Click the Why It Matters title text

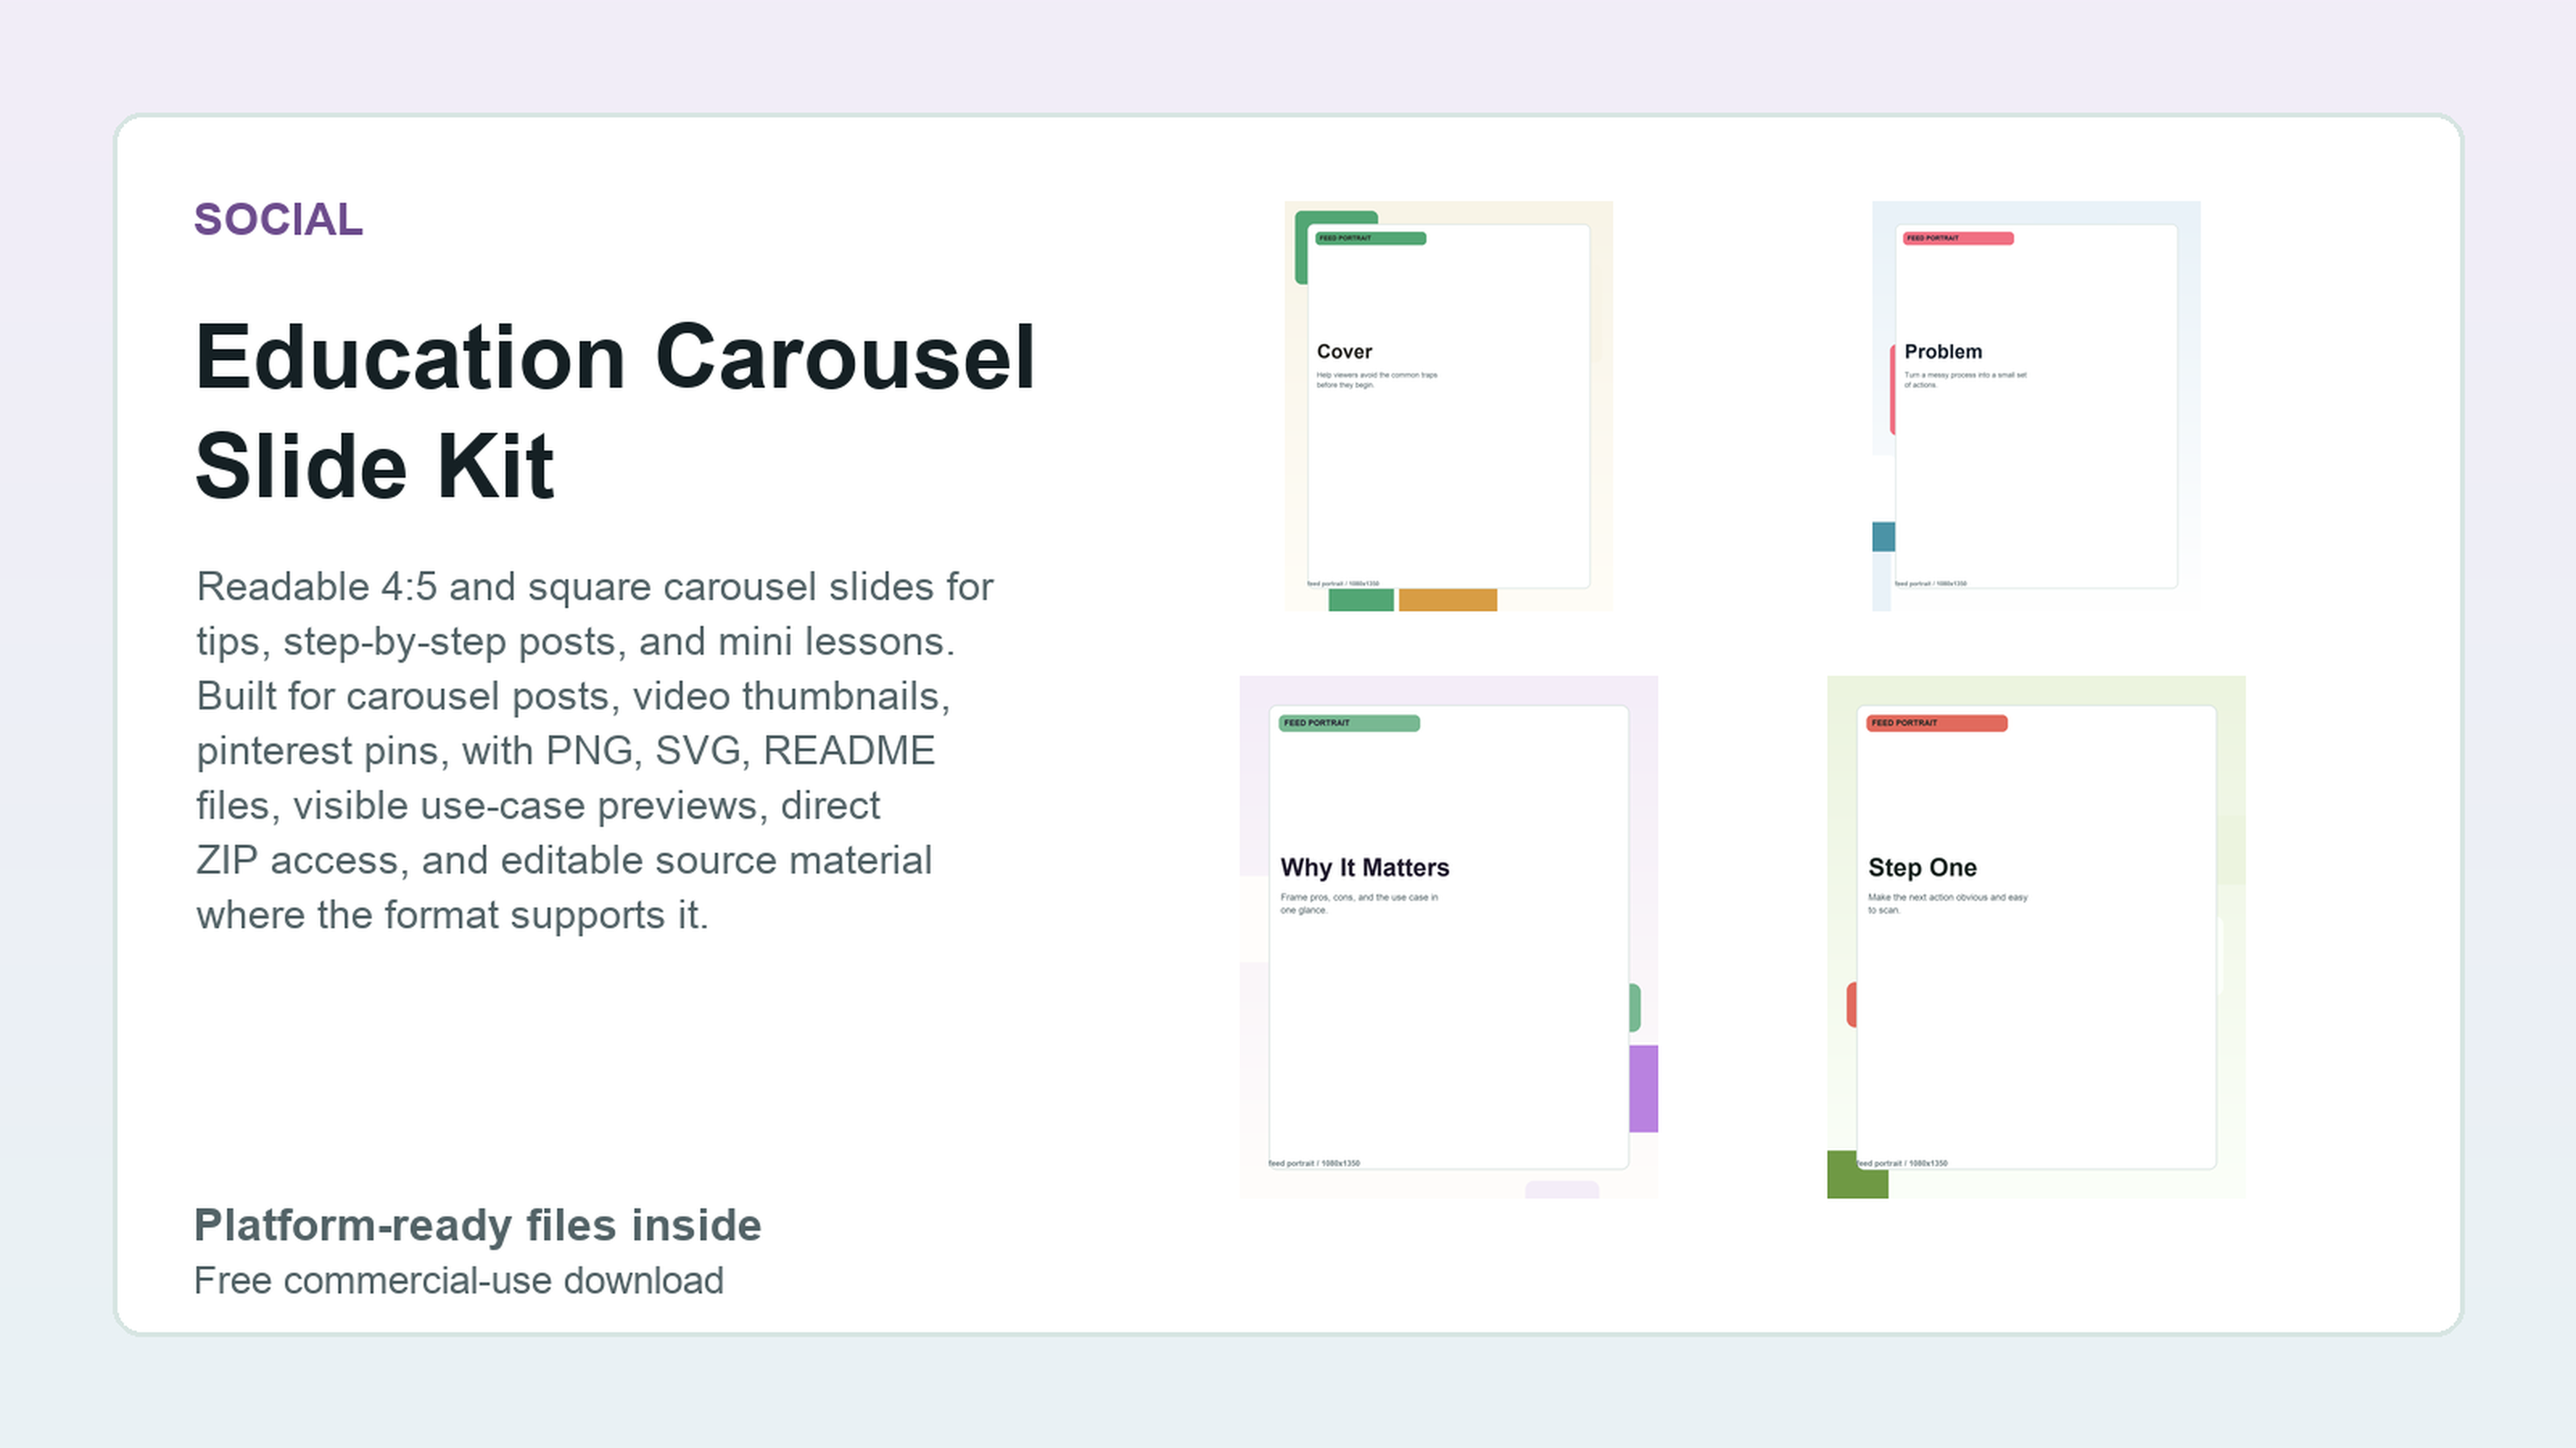click(1364, 867)
